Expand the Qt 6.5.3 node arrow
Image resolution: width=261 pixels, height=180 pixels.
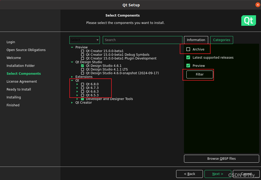pyautogui.click(x=77, y=95)
